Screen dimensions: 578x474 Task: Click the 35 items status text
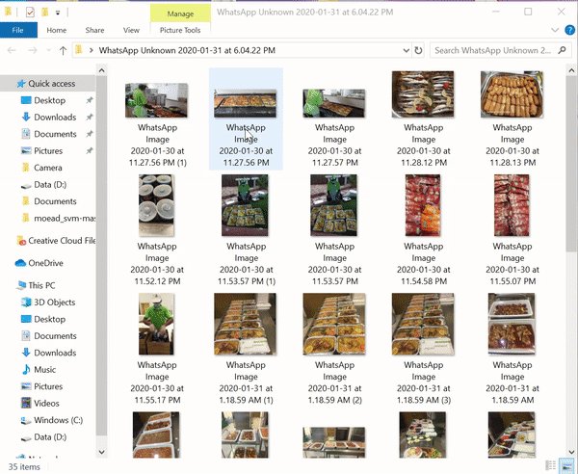pos(24,466)
